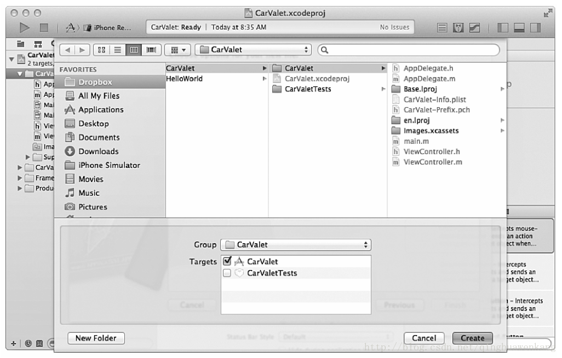The height and width of the screenshot is (358, 562).
Task: Toggle the Debug area pane button
Action: [519, 27]
